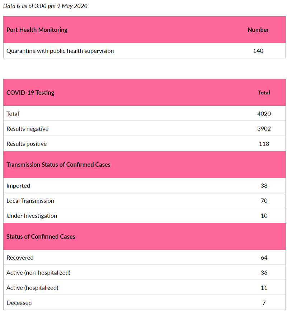This screenshot has height=311, width=287.
Task: Select the Active (hospitalized) row label
Action: coord(32,288)
